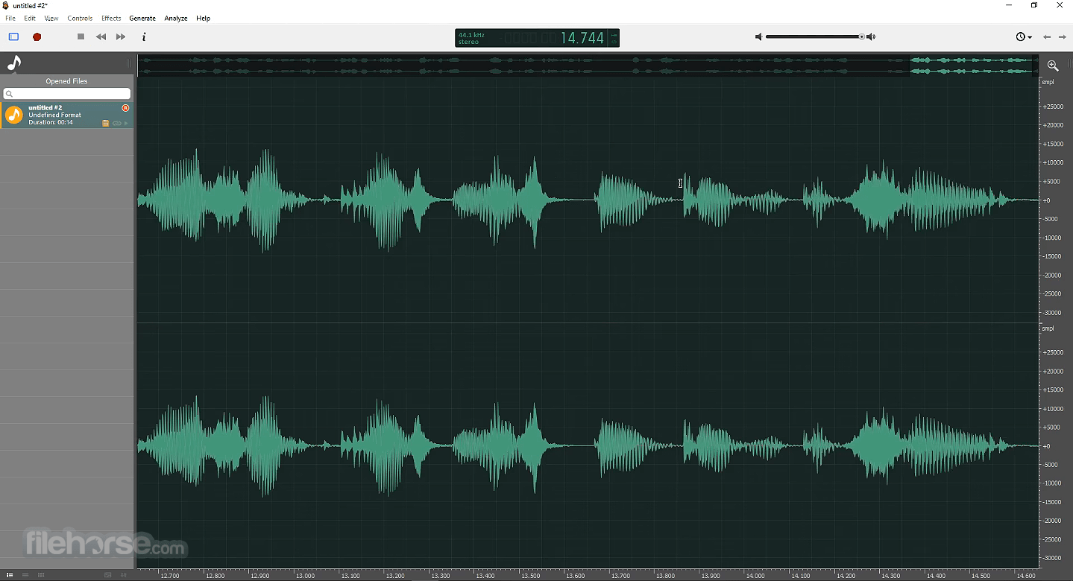
Task: Click the highlighted region in the overview waveform
Action: [x=972, y=66]
